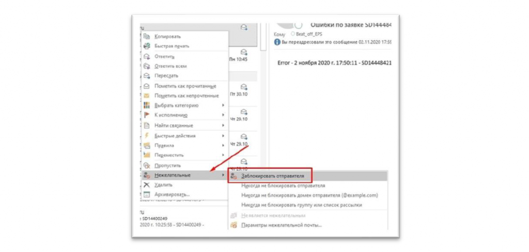The image size is (529, 252).
Task: Select Пометить как прочитанные
Action: [x=185, y=86]
